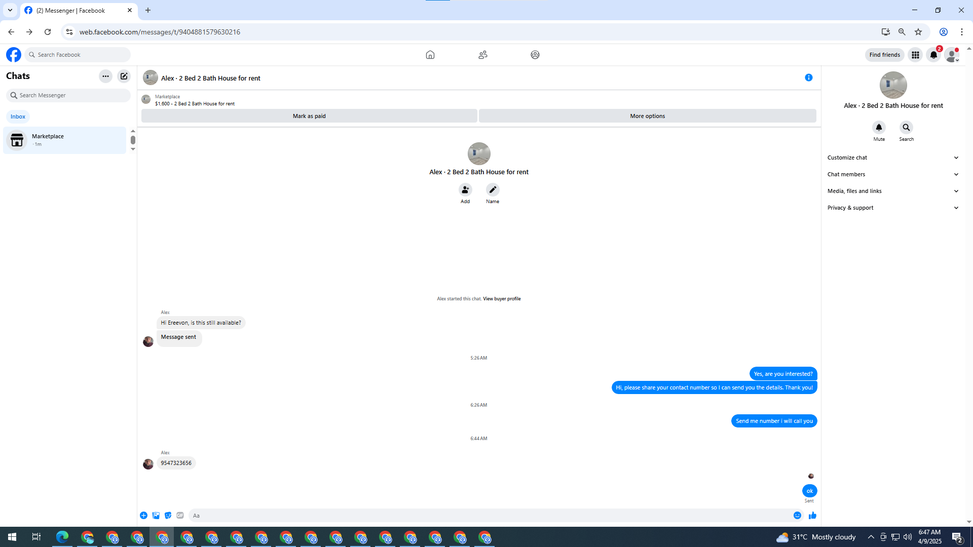Open the Chrome profile button
The width and height of the screenshot is (973, 547).
(944, 32)
